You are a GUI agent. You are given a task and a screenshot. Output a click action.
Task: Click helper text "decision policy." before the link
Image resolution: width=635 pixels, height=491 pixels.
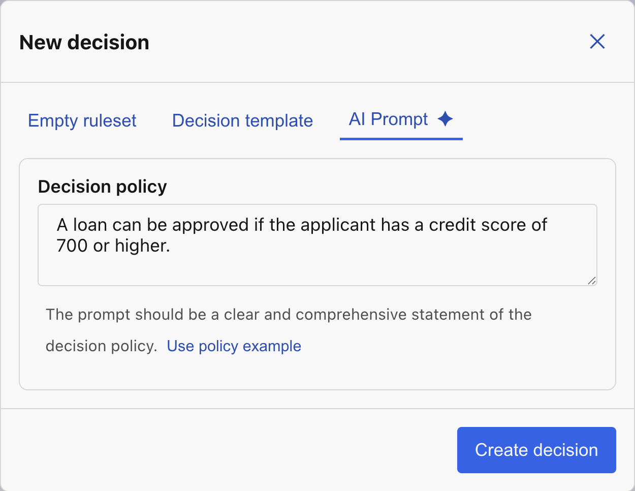point(101,346)
